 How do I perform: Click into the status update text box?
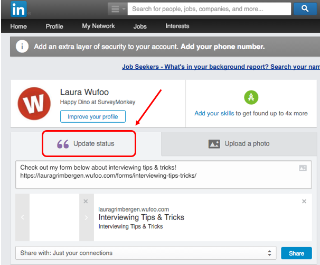(164, 175)
